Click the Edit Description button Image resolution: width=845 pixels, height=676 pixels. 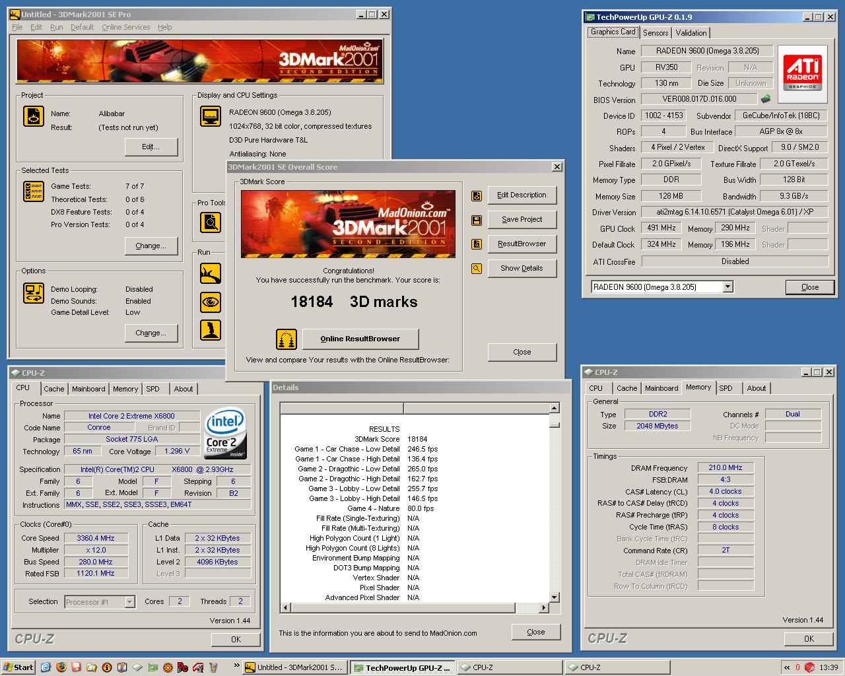pos(522,195)
